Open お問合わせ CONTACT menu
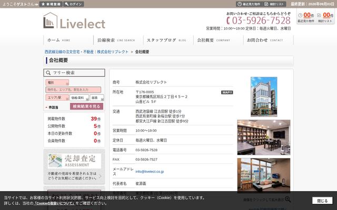337x210 pixels. pyautogui.click(x=269, y=40)
